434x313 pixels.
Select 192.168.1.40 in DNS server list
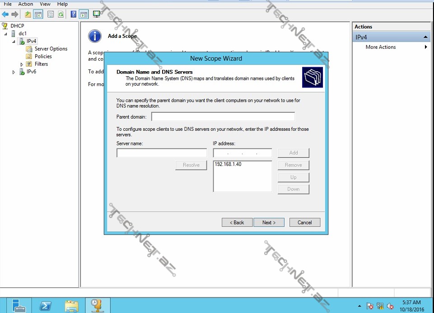click(228, 165)
